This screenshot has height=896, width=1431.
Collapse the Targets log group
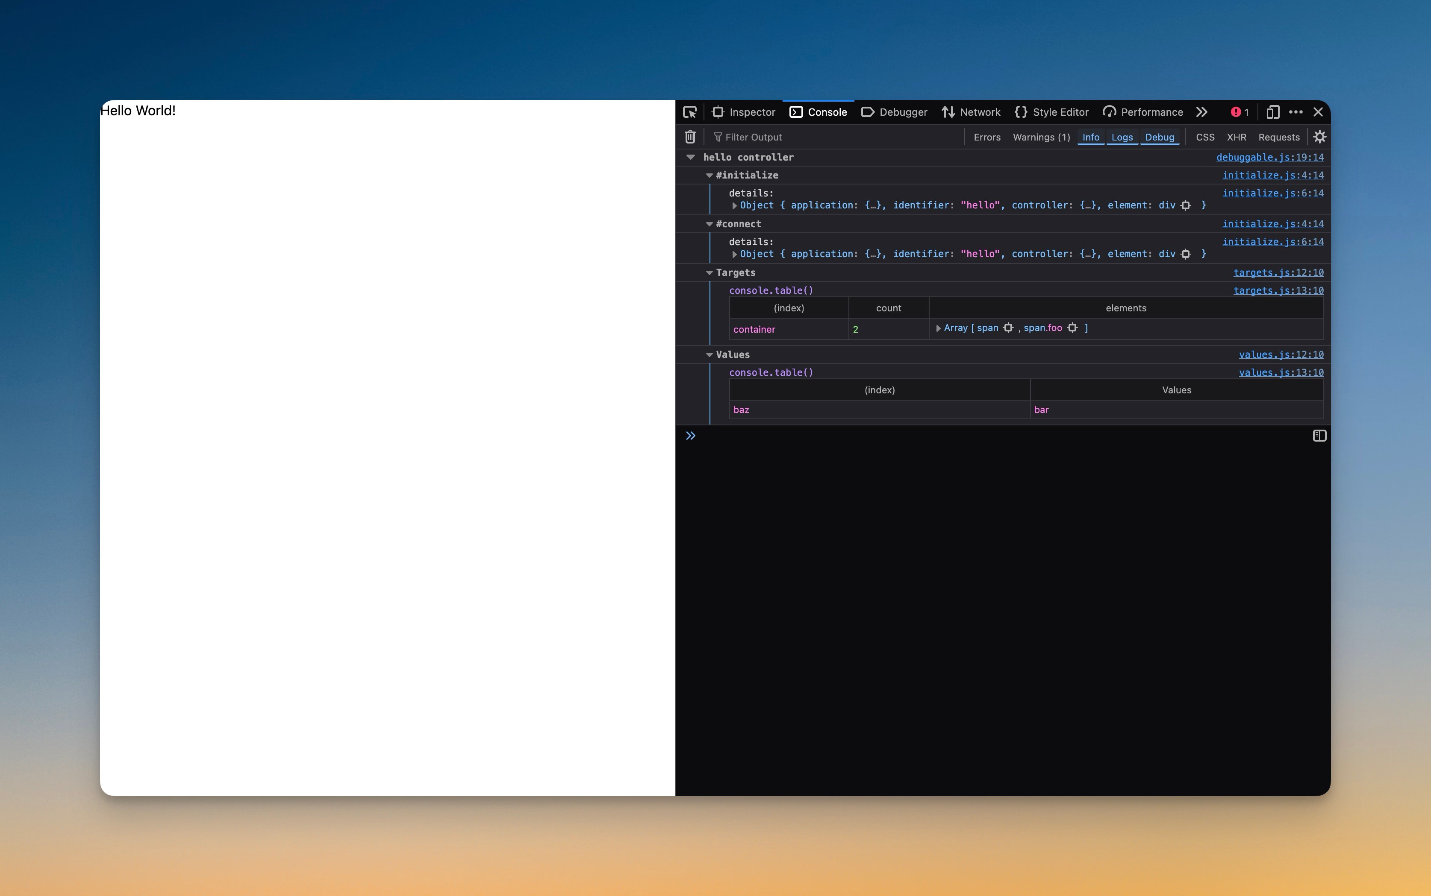coord(709,272)
